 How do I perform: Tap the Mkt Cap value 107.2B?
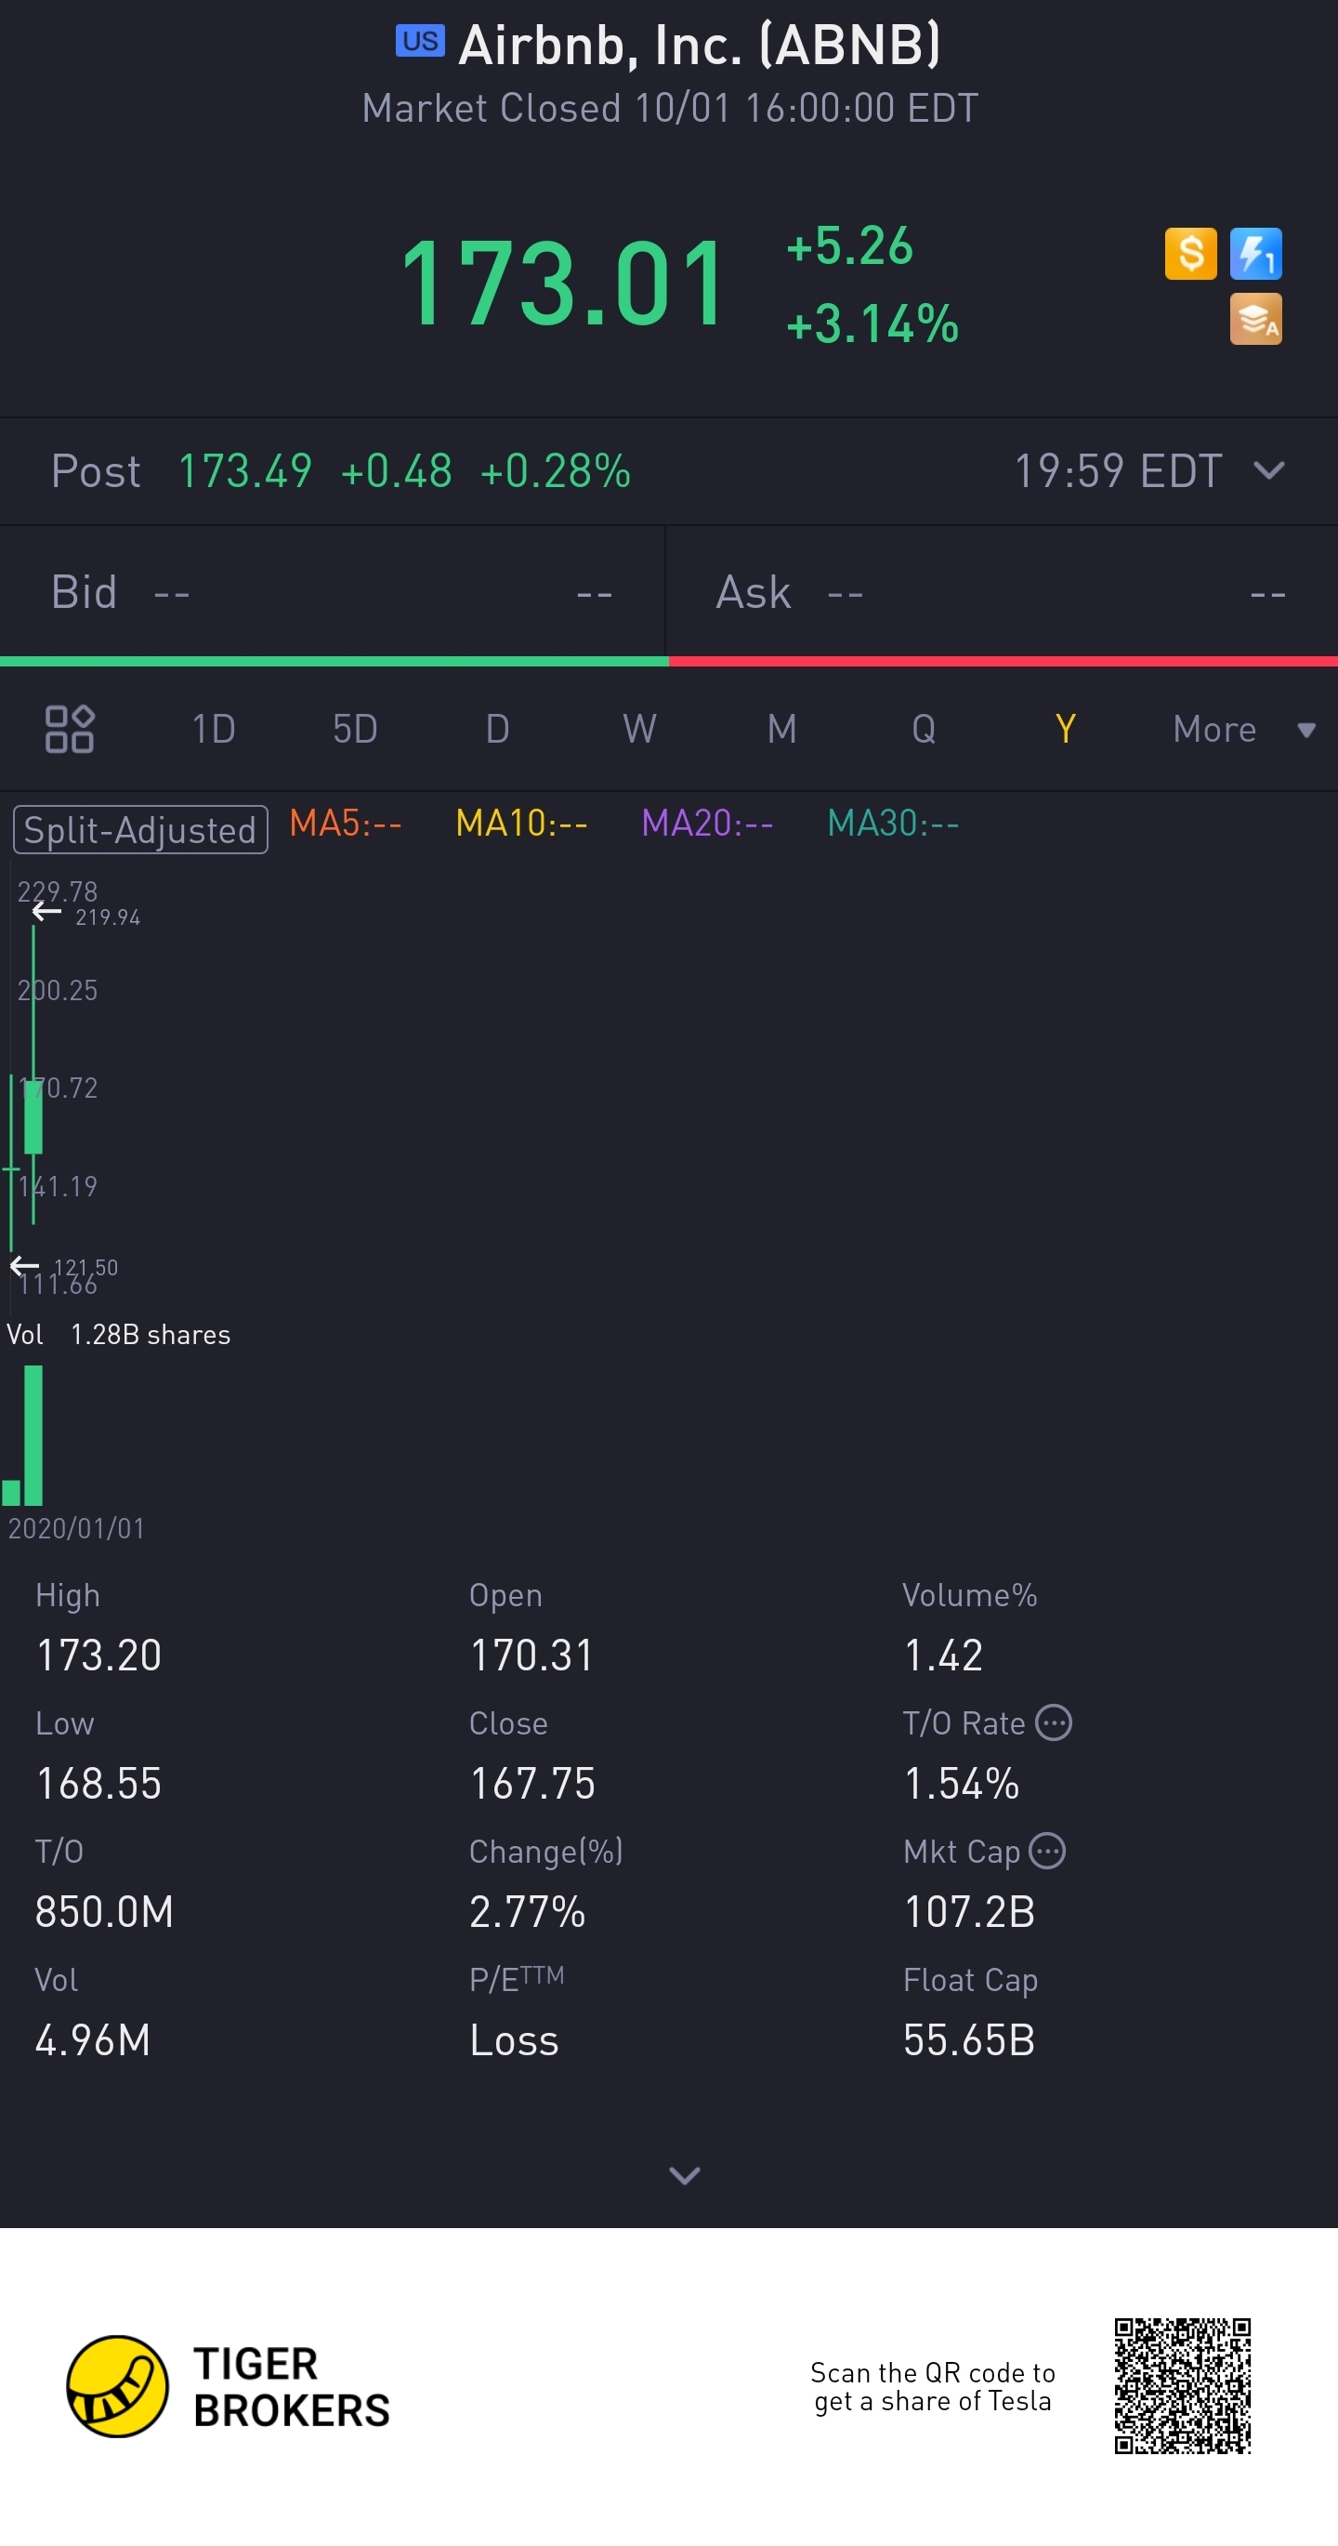click(969, 1911)
